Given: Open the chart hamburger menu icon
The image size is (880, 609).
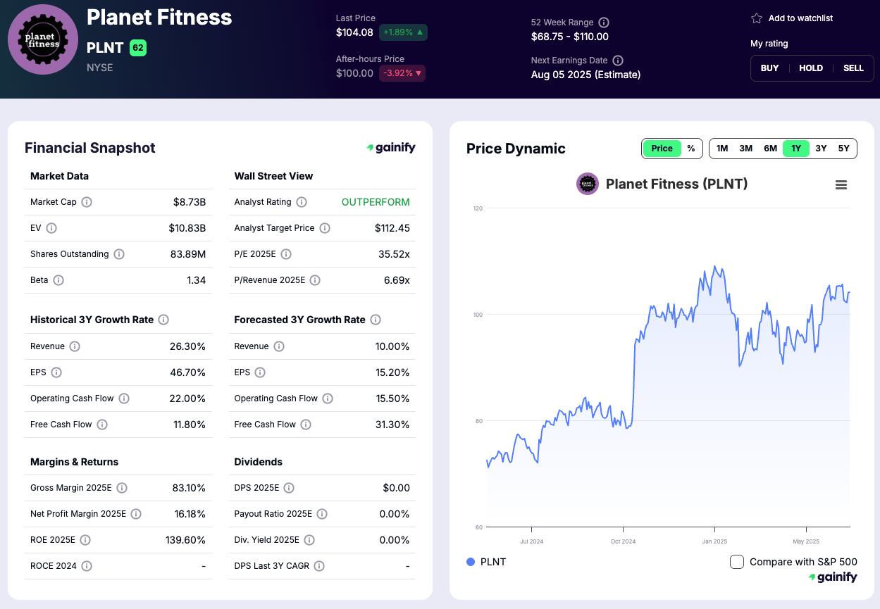Looking at the screenshot, I should 841,184.
